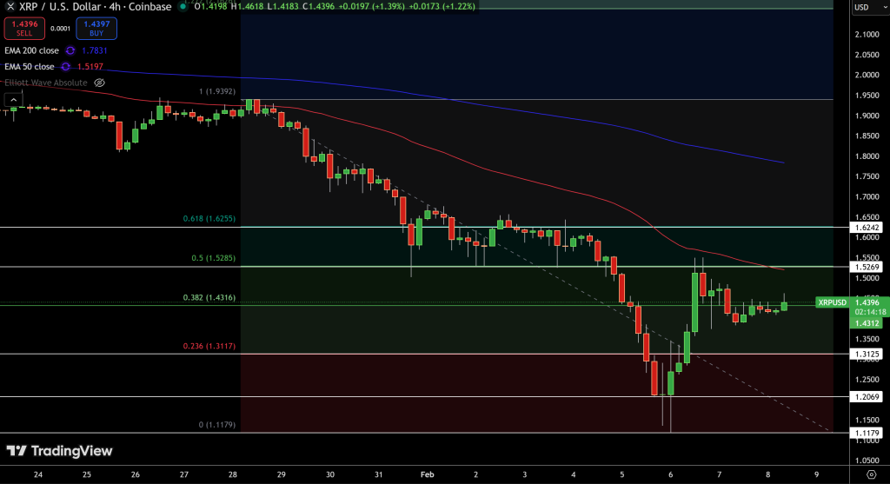Click the XRPUSD price tag on axis
Screen dimensions: 890x484
point(832,302)
